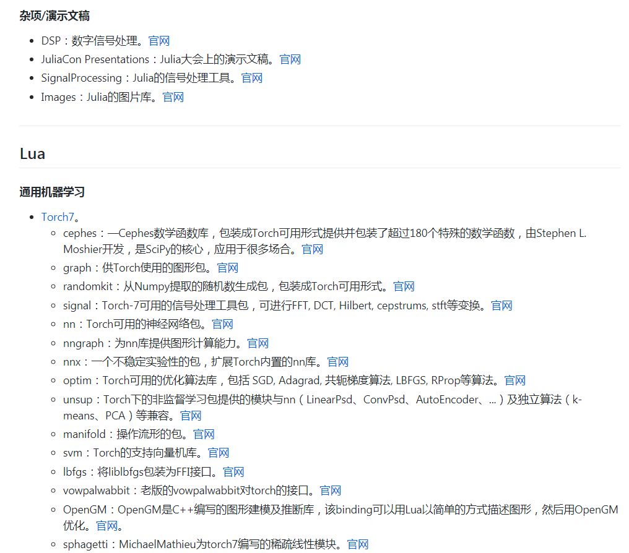Open the 官网 link for graph
The image size is (629, 553).
point(228,268)
